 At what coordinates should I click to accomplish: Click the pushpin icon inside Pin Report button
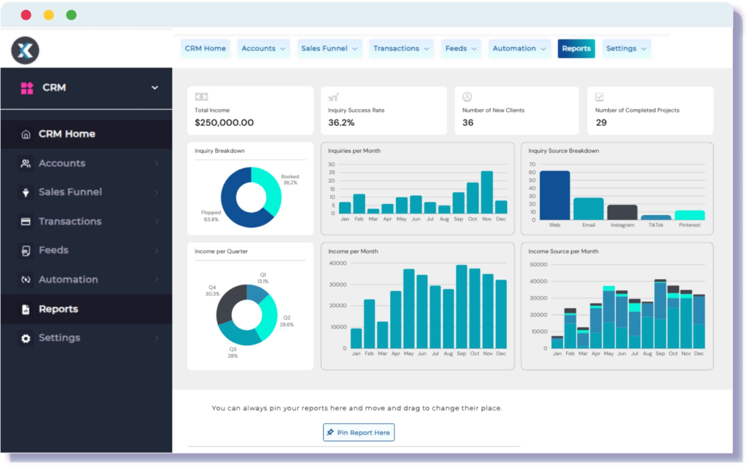tap(330, 432)
